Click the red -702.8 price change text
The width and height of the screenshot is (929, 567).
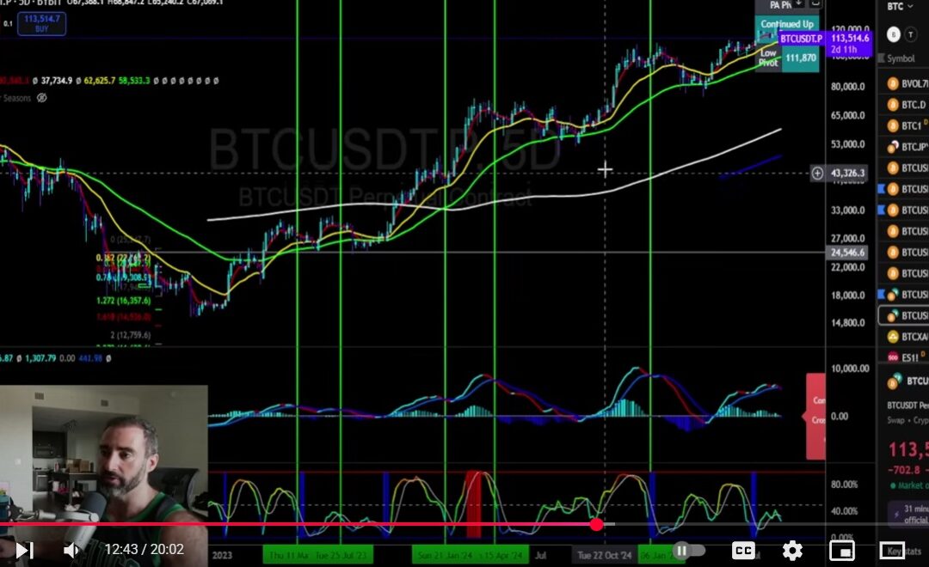pos(903,470)
